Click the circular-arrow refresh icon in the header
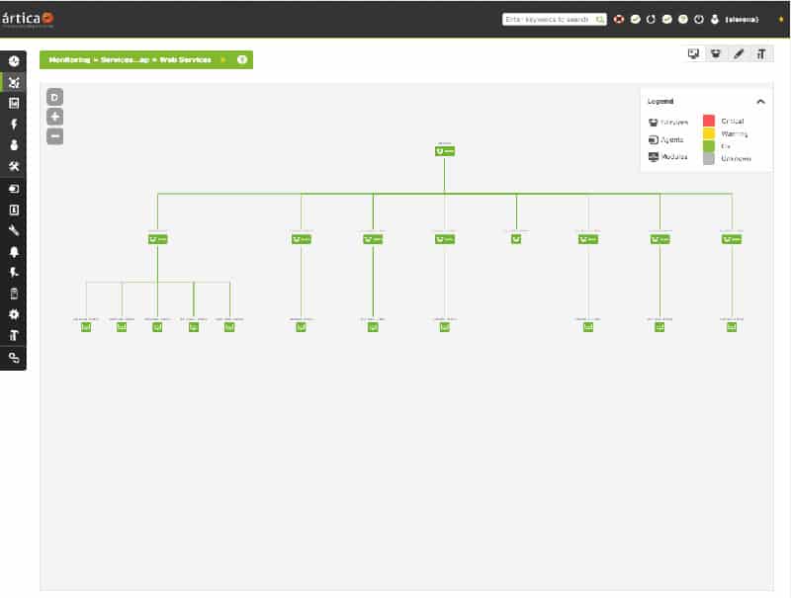 coord(651,19)
